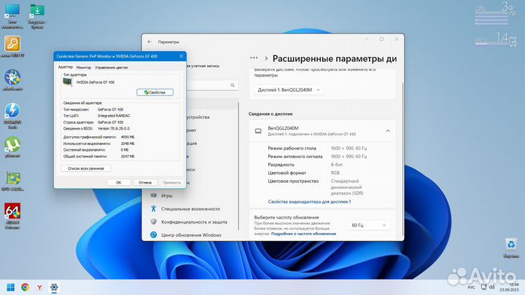Click the '4095 МБ' available graphics memory value

pos(128,137)
